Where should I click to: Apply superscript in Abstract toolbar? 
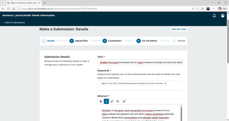112,102
